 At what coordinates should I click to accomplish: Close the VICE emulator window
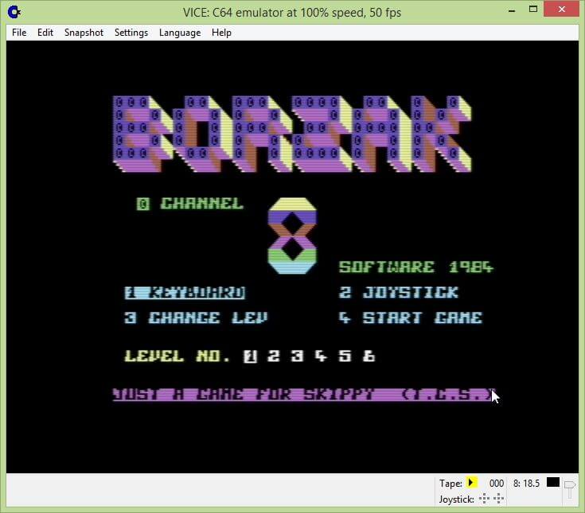click(x=561, y=10)
